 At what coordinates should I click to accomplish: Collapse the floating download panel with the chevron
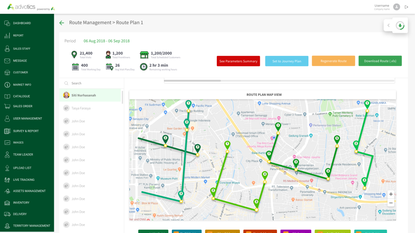[x=388, y=25]
